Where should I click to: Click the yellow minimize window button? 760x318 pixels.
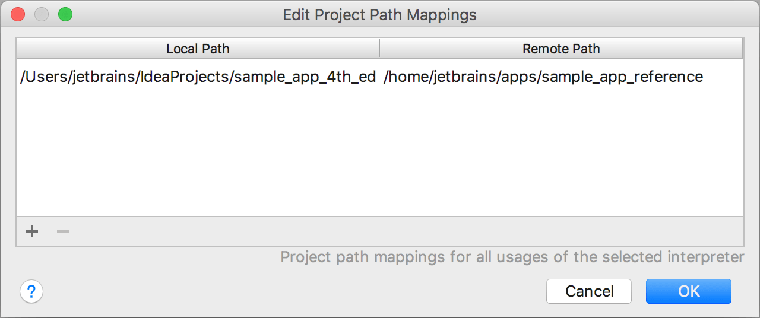tap(42, 14)
